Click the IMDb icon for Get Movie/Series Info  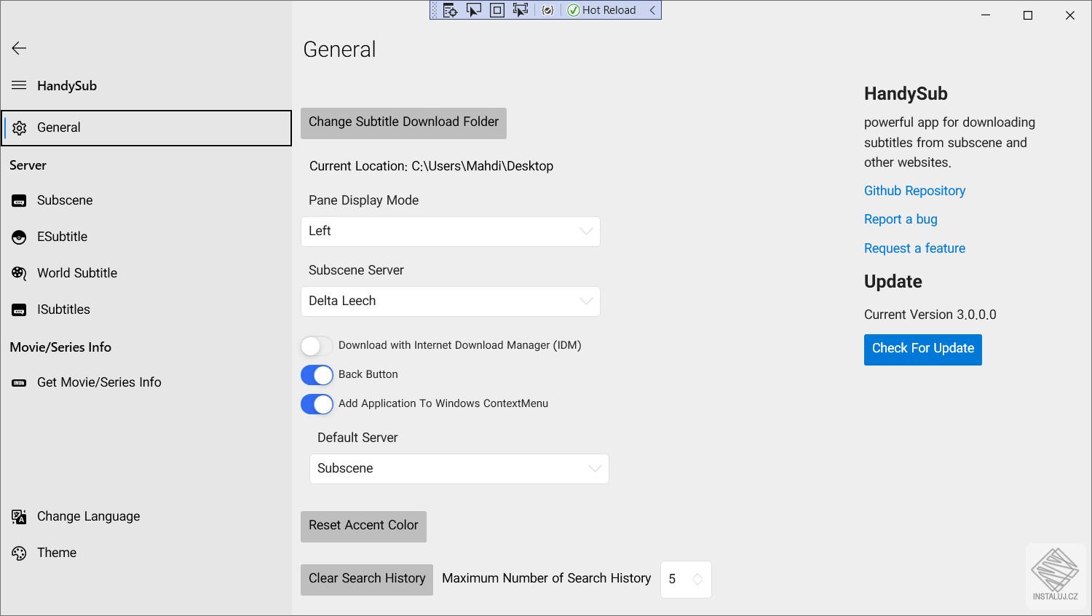[19, 382]
